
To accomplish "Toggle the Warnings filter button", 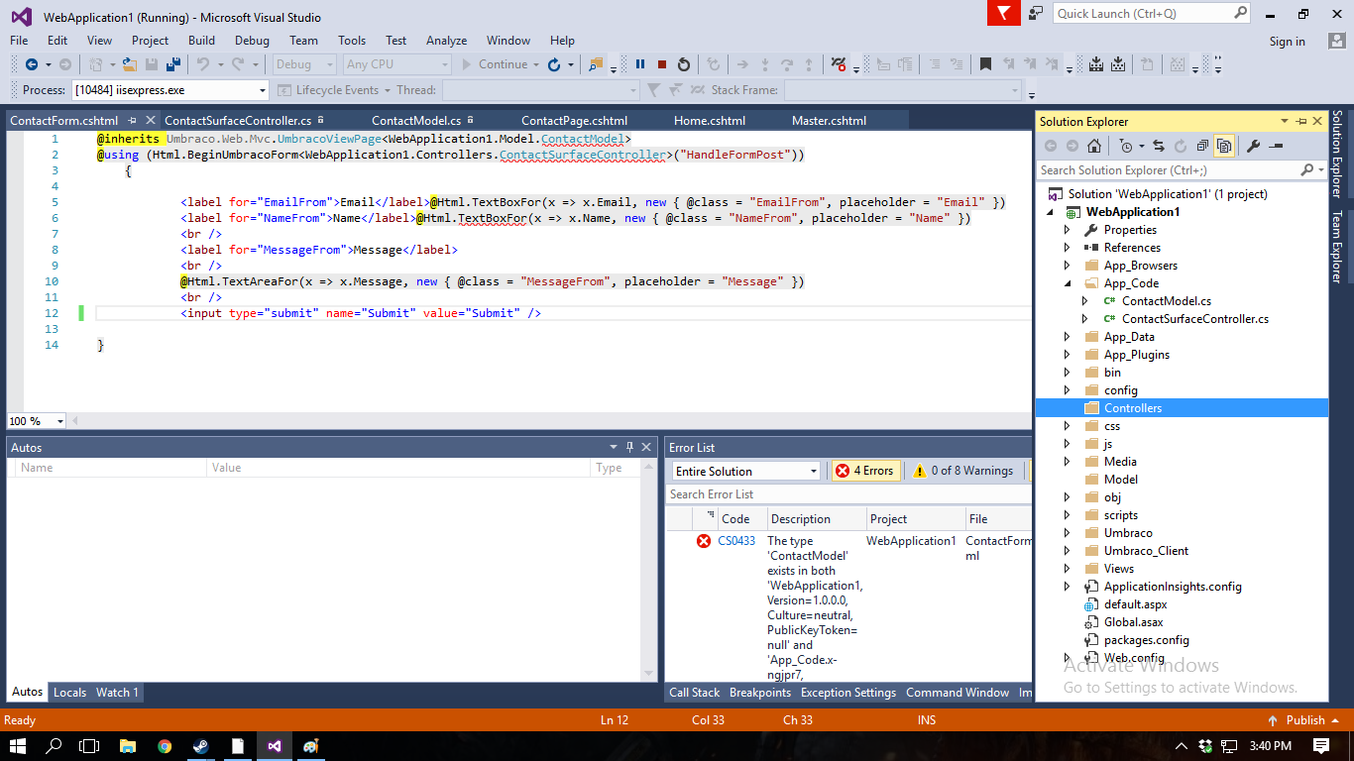I will [963, 471].
